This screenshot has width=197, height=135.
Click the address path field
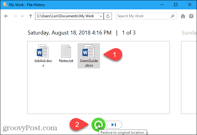[69, 16]
